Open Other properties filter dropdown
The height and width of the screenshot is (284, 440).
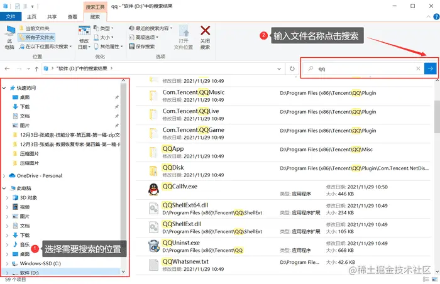coord(108,46)
